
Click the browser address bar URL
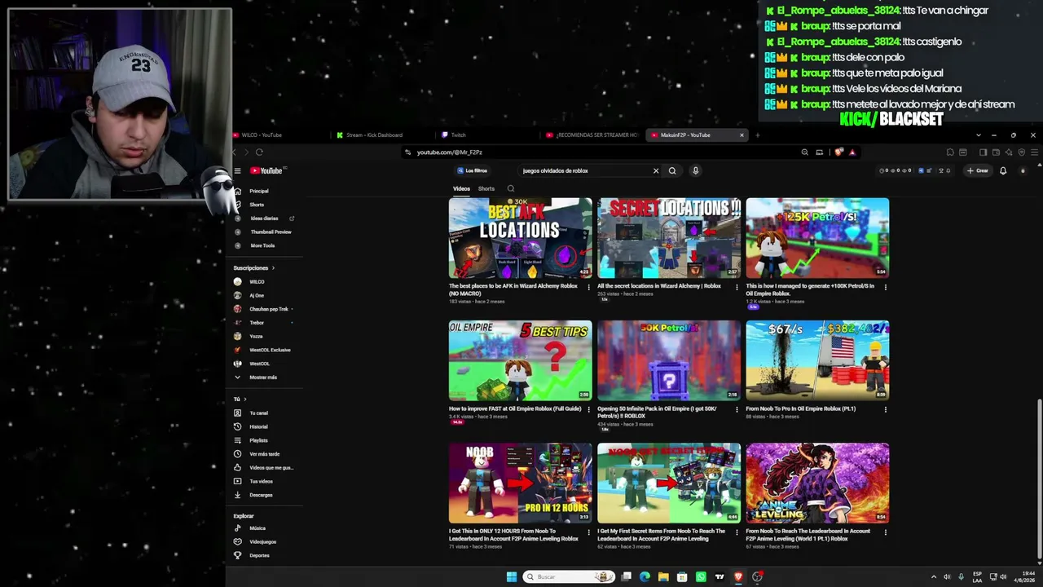(450, 152)
